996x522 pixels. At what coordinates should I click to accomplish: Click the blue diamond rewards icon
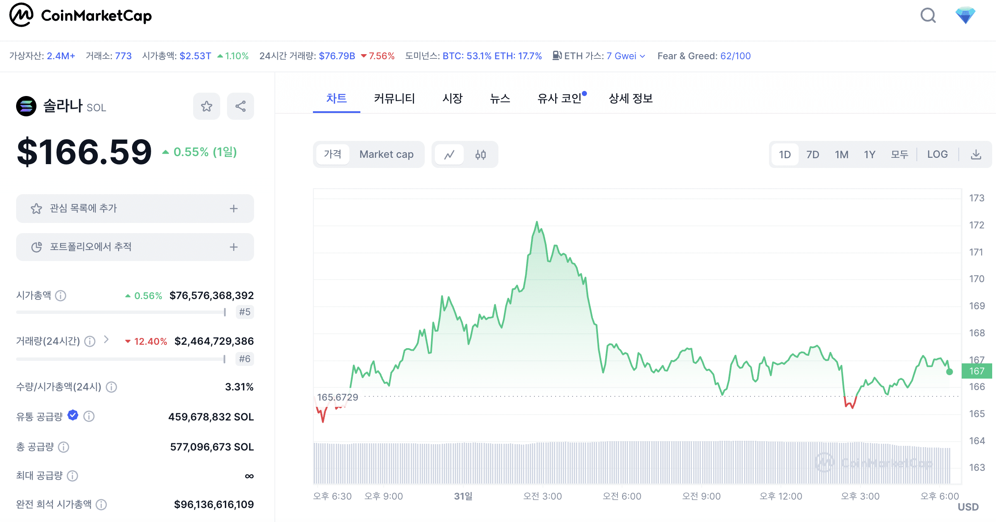(x=965, y=16)
